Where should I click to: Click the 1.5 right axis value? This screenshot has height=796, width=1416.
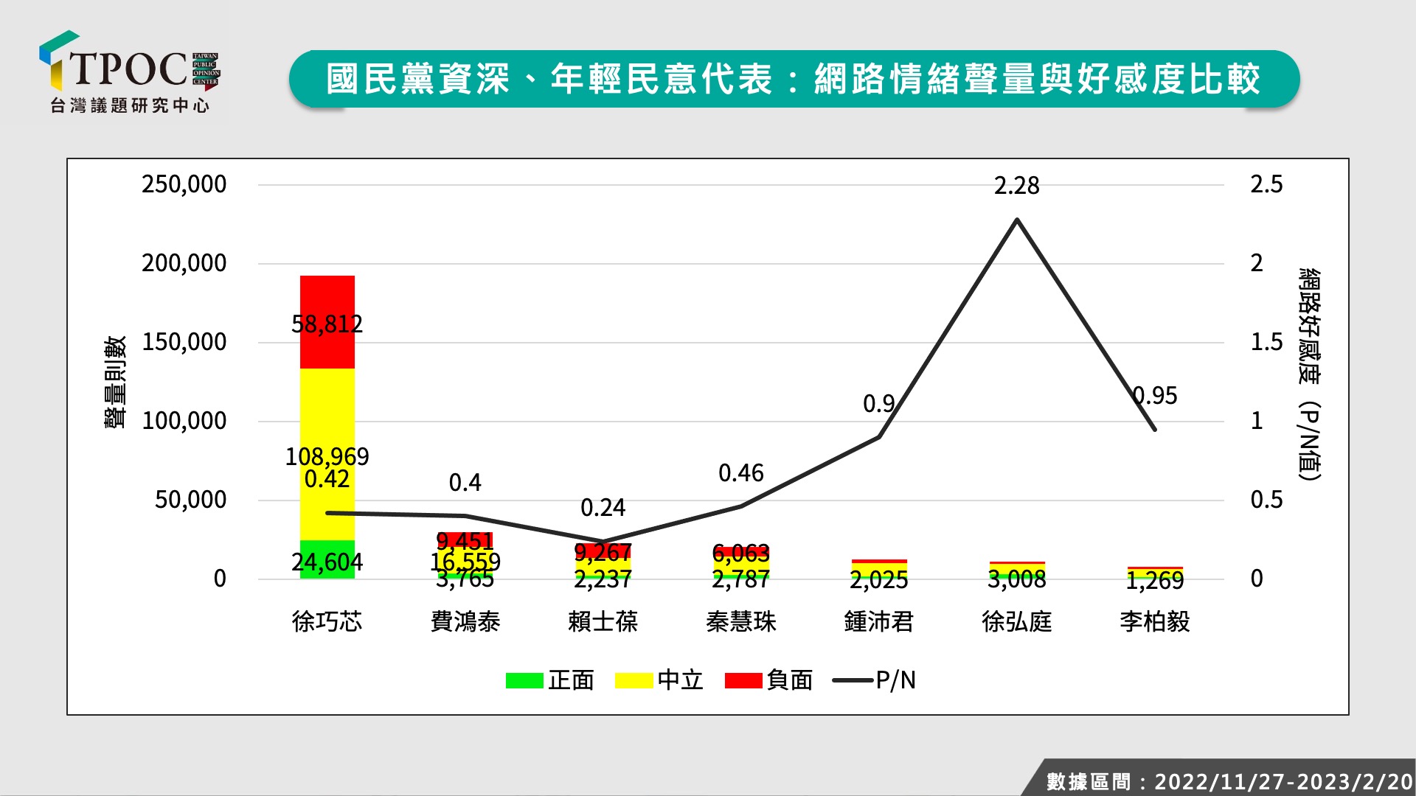tap(1267, 342)
